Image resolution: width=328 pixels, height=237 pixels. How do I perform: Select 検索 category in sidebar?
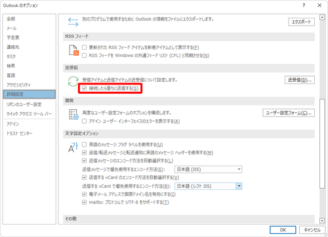pos(30,65)
